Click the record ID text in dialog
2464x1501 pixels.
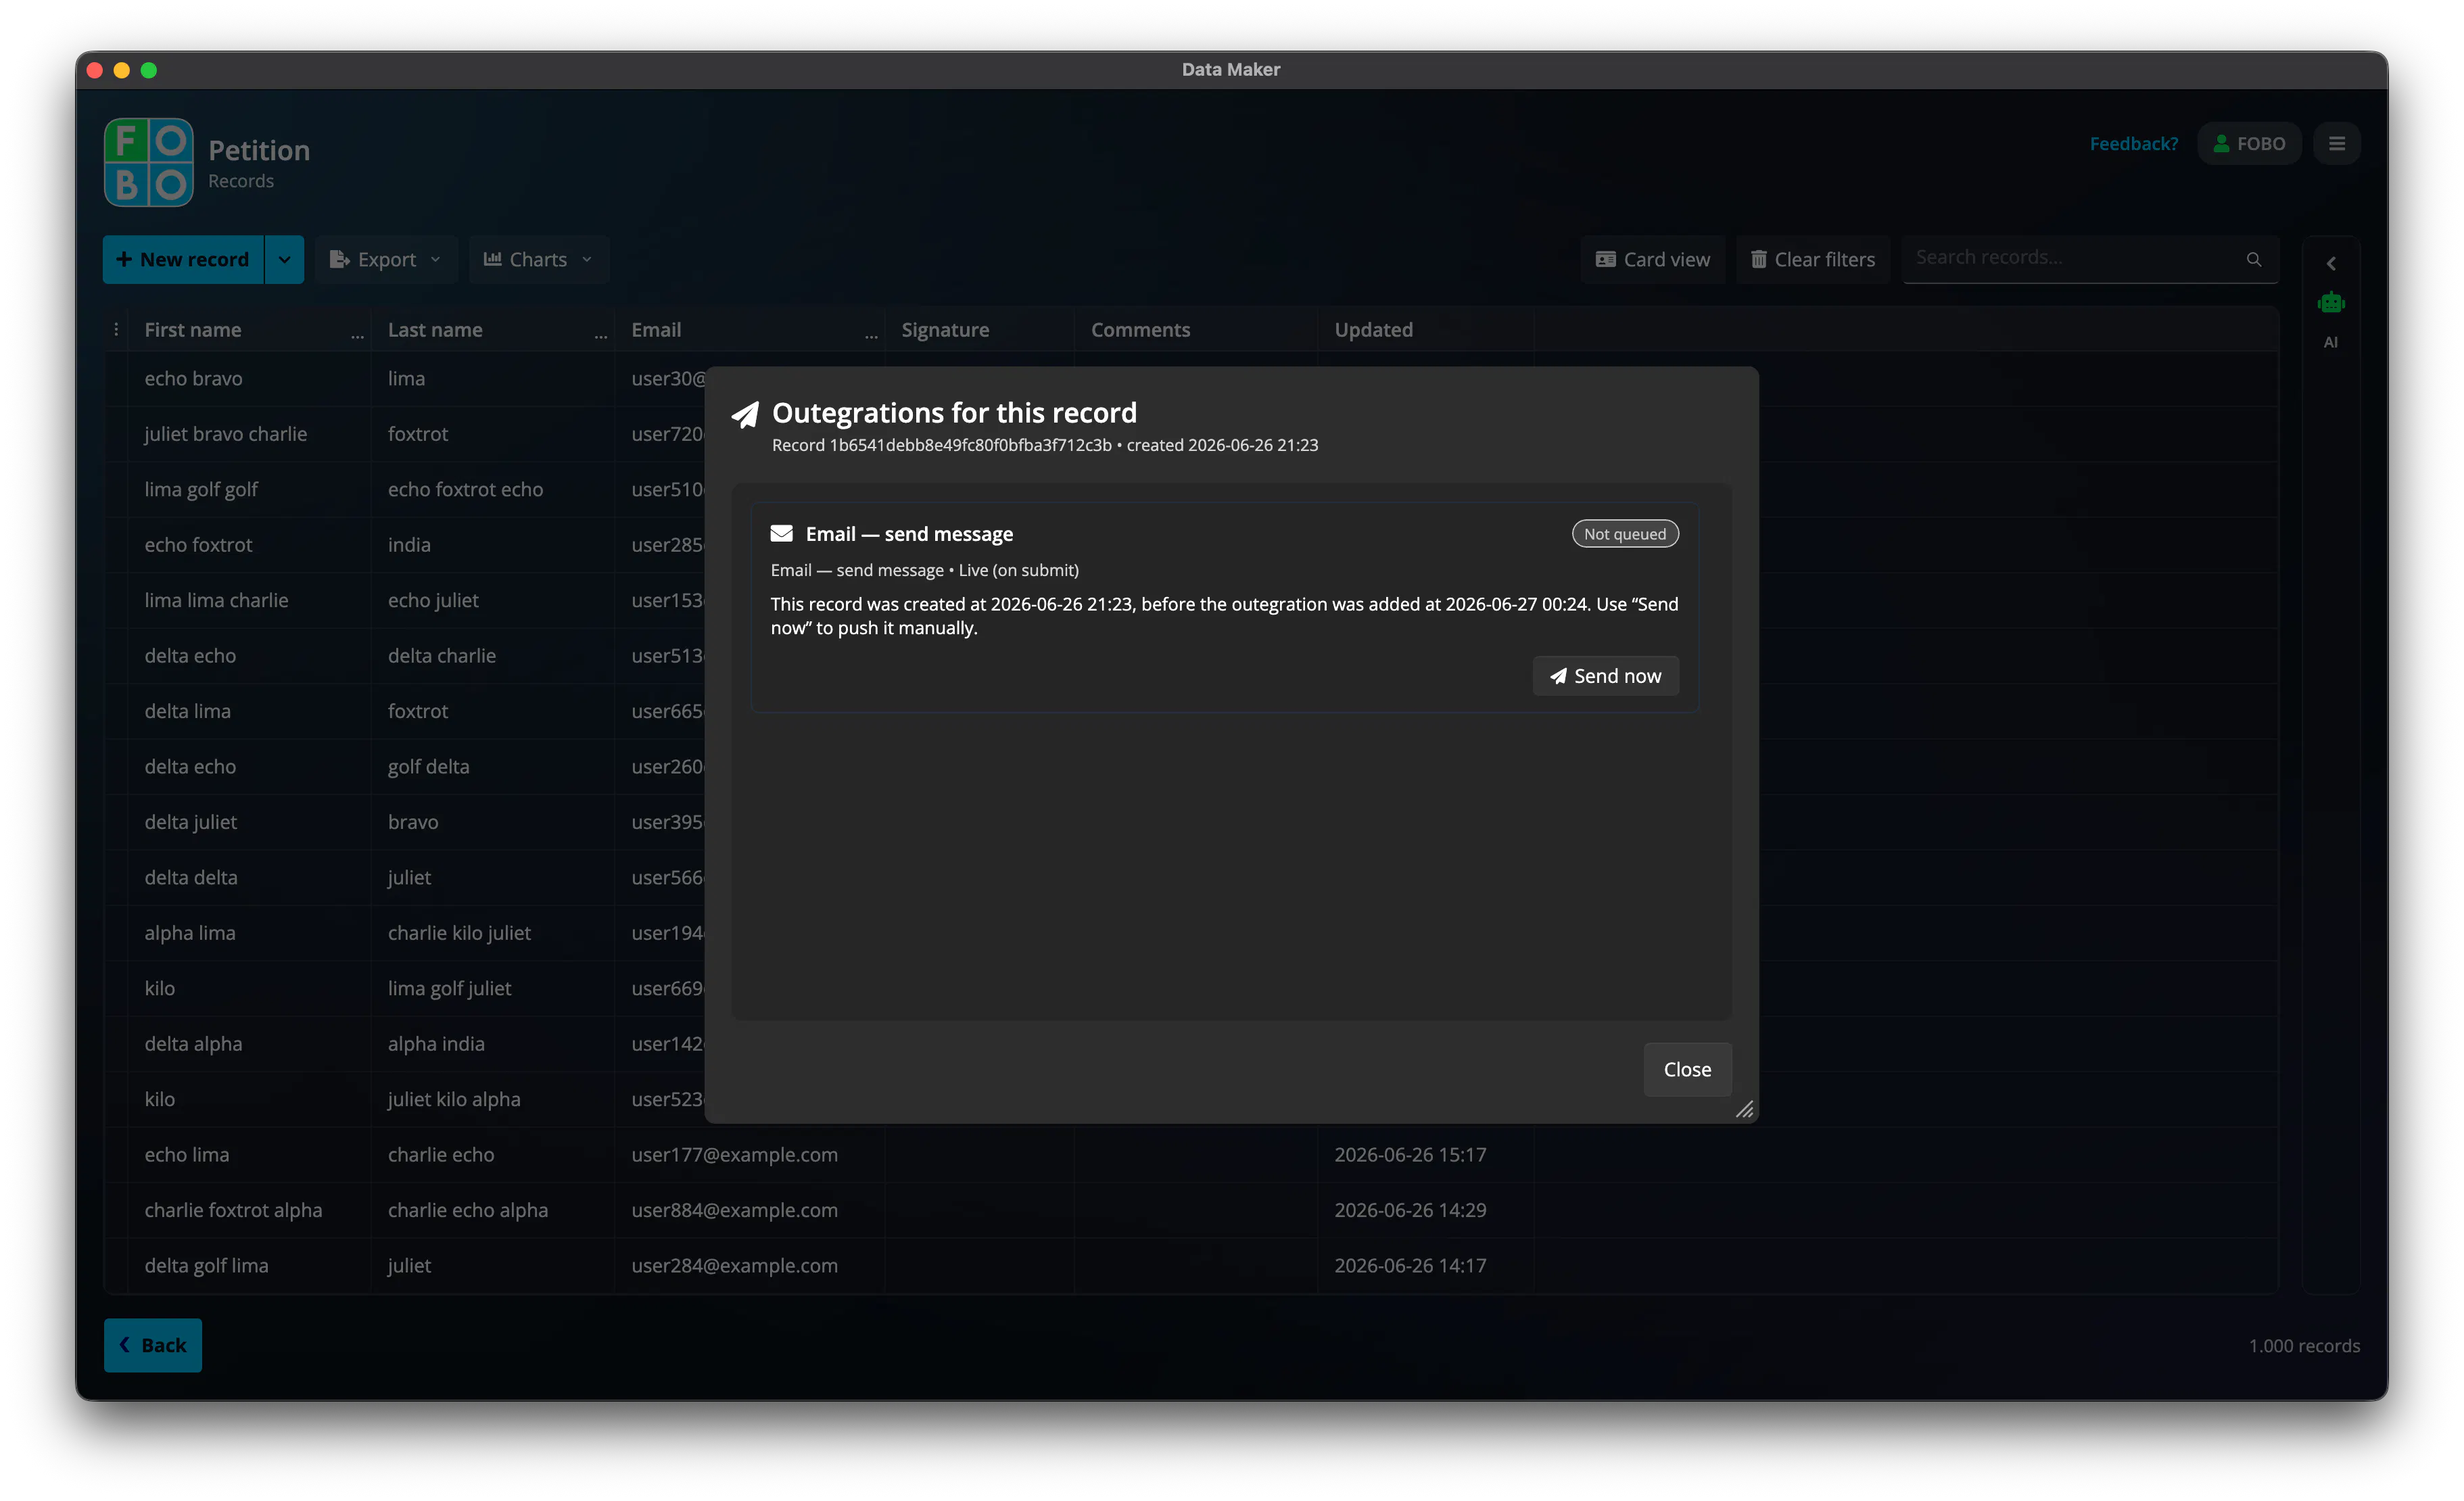[x=970, y=445]
